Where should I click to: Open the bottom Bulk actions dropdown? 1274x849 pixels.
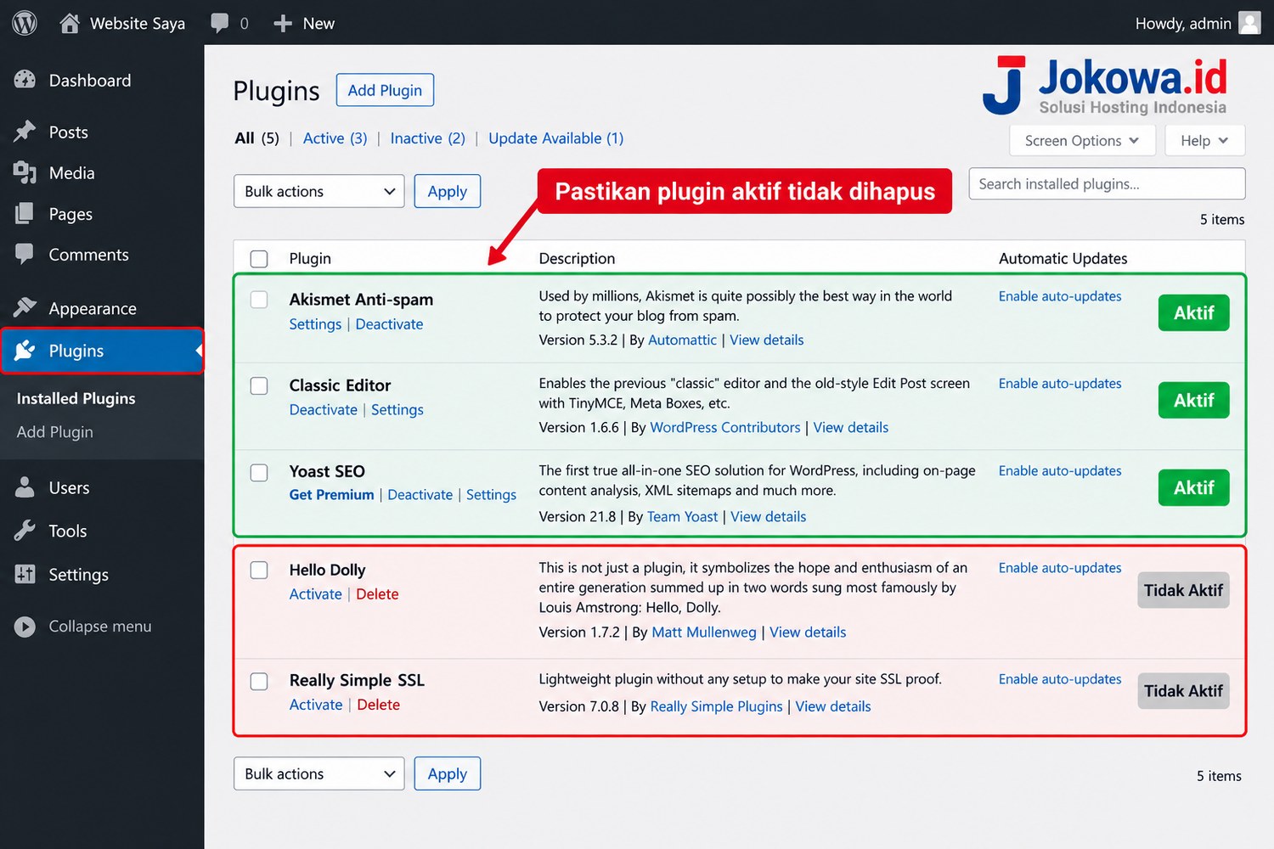[x=319, y=773]
